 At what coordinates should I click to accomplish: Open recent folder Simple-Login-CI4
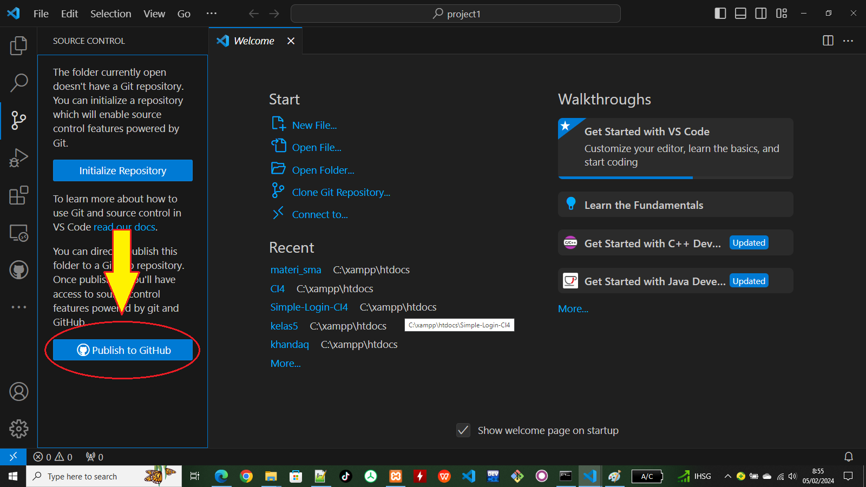coord(309,307)
